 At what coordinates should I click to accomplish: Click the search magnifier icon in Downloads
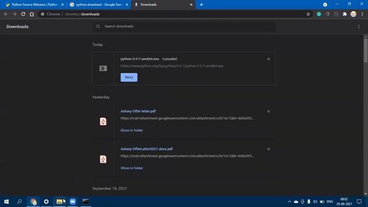click(x=98, y=26)
